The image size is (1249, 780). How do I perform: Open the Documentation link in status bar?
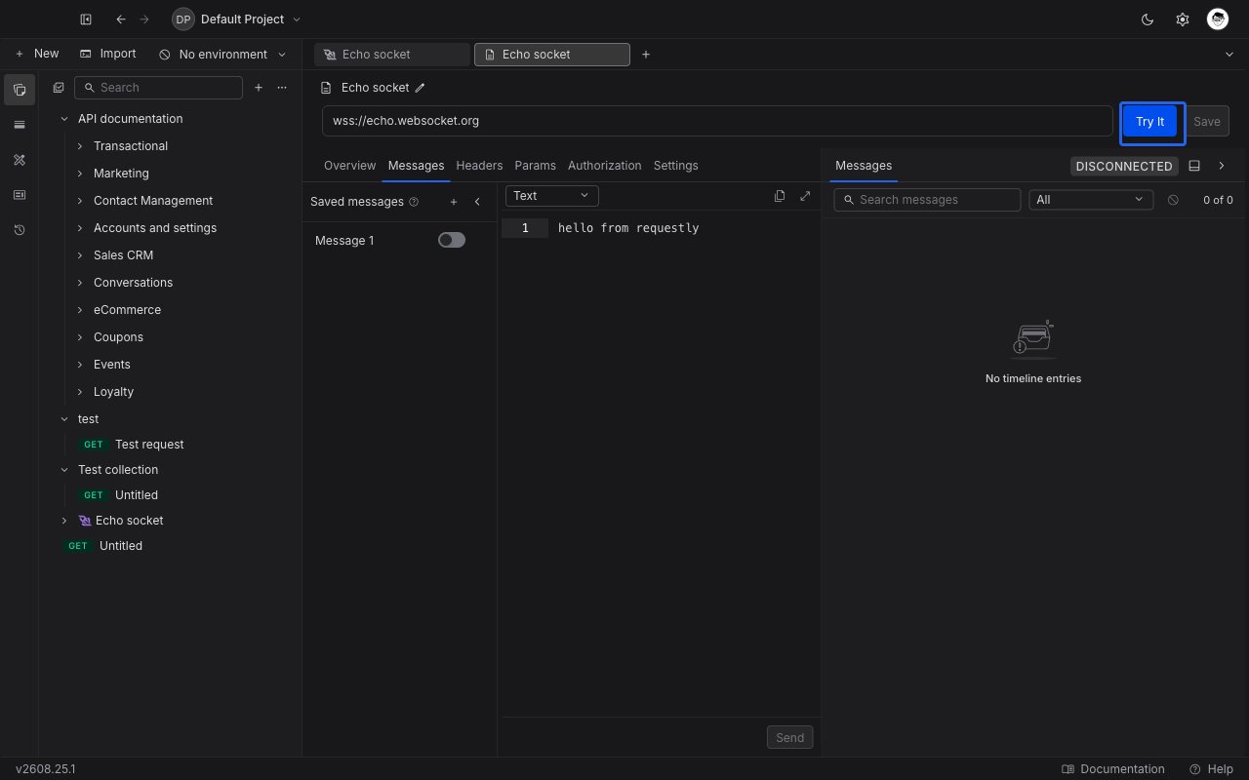point(1113,769)
